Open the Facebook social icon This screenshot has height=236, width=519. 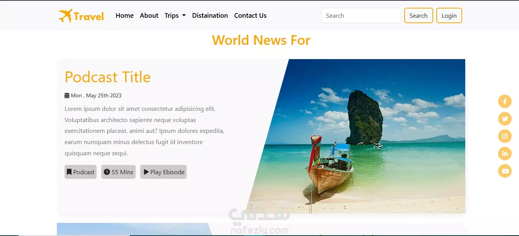505,102
